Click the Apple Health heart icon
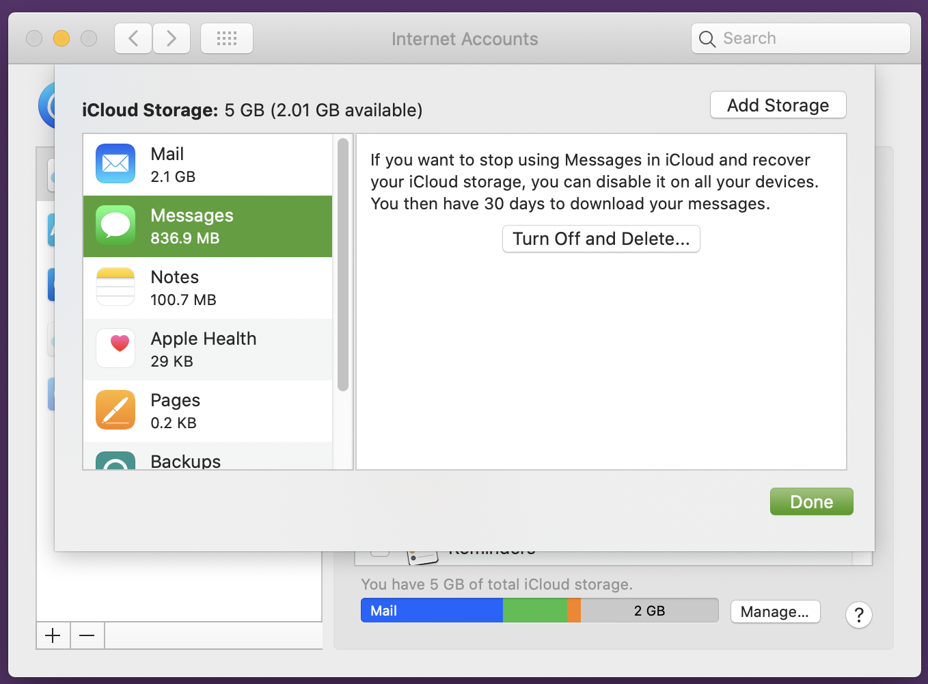This screenshot has height=684, width=928. click(x=115, y=348)
